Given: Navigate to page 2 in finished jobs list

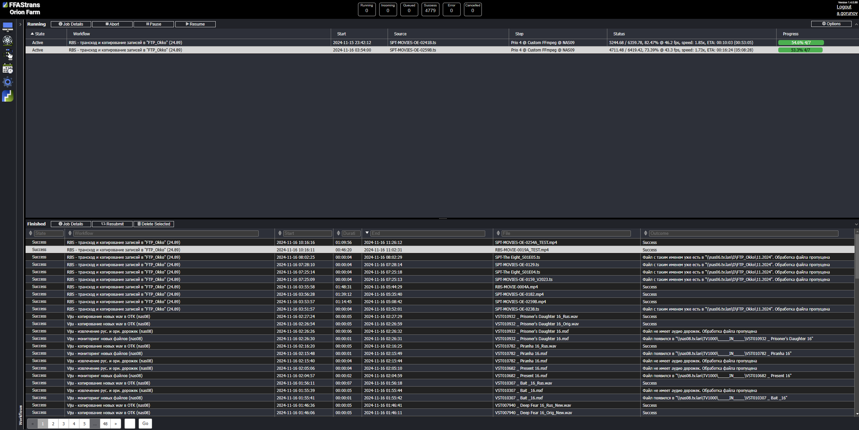Looking at the screenshot, I should tap(53, 423).
